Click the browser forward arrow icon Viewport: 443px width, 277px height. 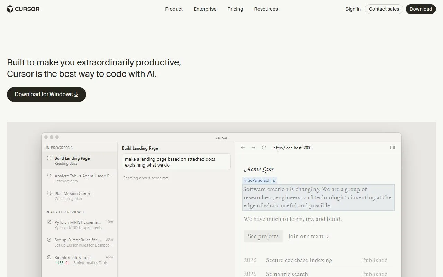tap(253, 148)
